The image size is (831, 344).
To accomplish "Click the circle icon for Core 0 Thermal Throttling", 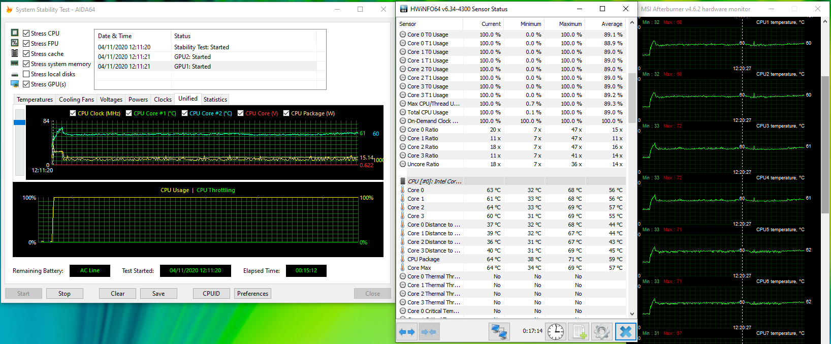I will pos(403,276).
